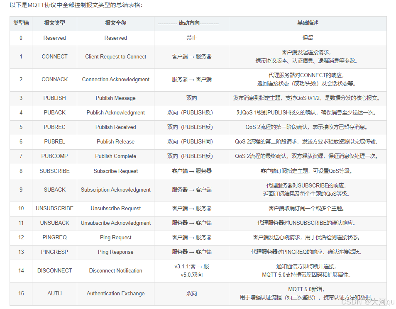The width and height of the screenshot is (396, 309).
Task: Select the 'UNSUBACK' cell
Action: pyautogui.click(x=54, y=223)
